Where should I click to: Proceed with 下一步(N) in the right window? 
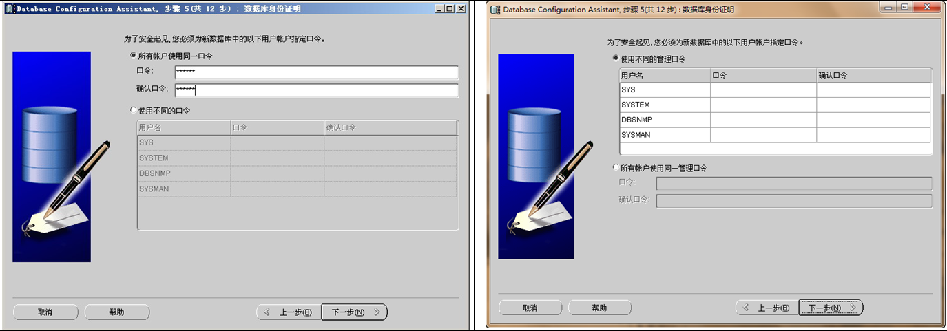pos(831,308)
